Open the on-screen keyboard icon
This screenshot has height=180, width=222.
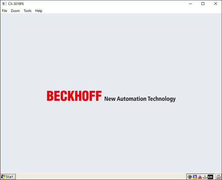pos(218,177)
